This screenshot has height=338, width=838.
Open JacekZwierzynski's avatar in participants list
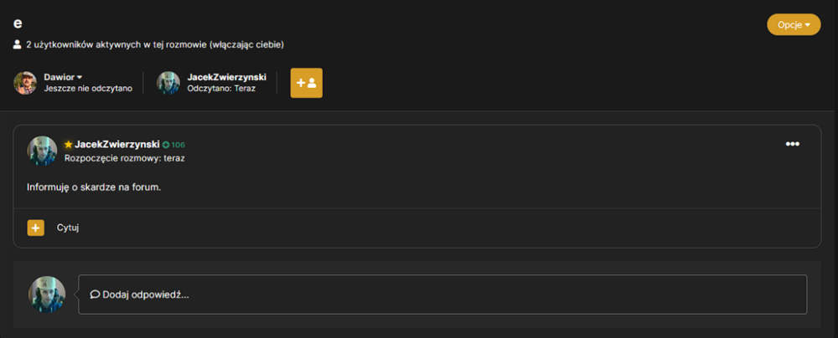(x=168, y=83)
